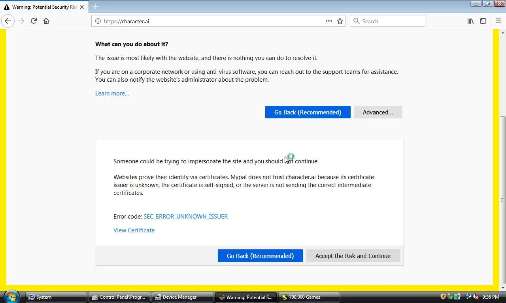506x303 pixels.
Task: Open the muted volume tray icon
Action: tap(476, 297)
